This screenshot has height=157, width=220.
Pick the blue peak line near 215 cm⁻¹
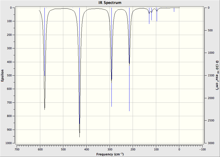point(129,59)
